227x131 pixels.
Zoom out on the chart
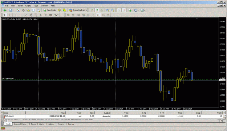pyautogui.click(x=113, y=10)
